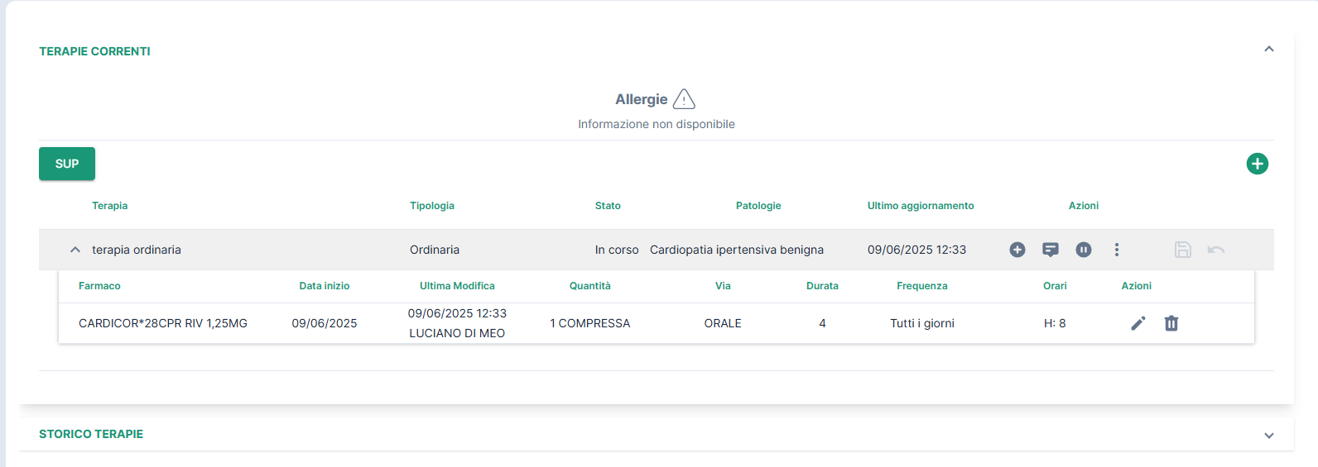This screenshot has width=1318, height=467.
Task: Edit the CARDICOR drug row with pencil
Action: (1138, 323)
